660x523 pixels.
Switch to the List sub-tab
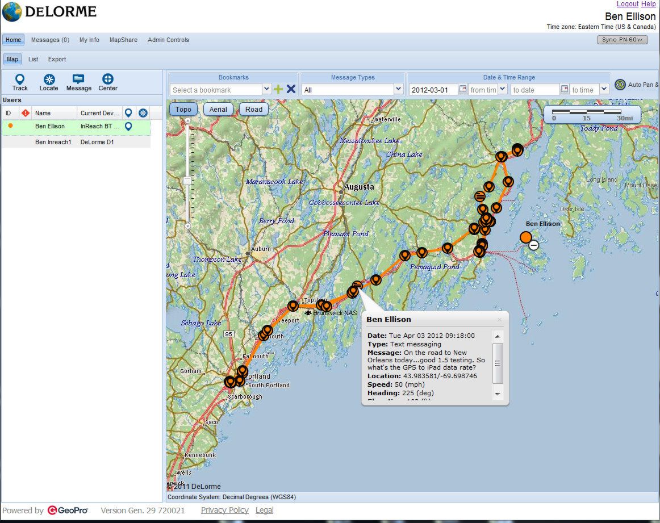34,59
